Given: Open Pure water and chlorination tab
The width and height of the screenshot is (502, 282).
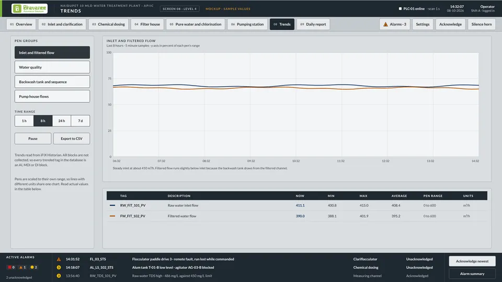Looking at the screenshot, I should coord(196,25).
